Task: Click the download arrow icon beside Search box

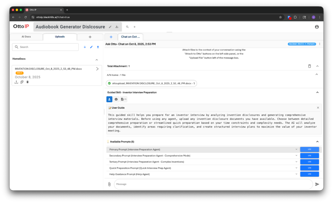Action: click(85, 47)
